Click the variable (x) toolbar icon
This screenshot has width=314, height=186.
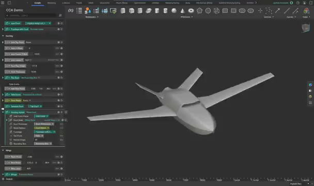coord(71,10)
